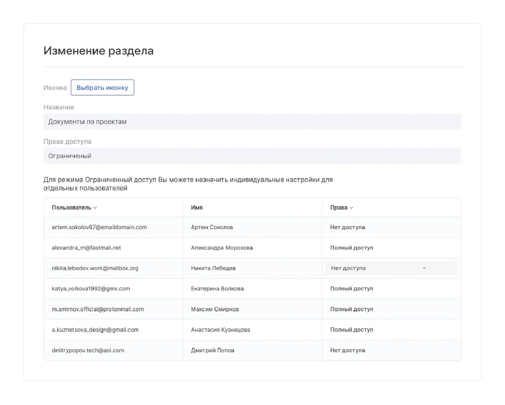Change Александра Морозова's Полный доступ permission
Screen dimensions: 505x405
pyautogui.click(x=351, y=248)
